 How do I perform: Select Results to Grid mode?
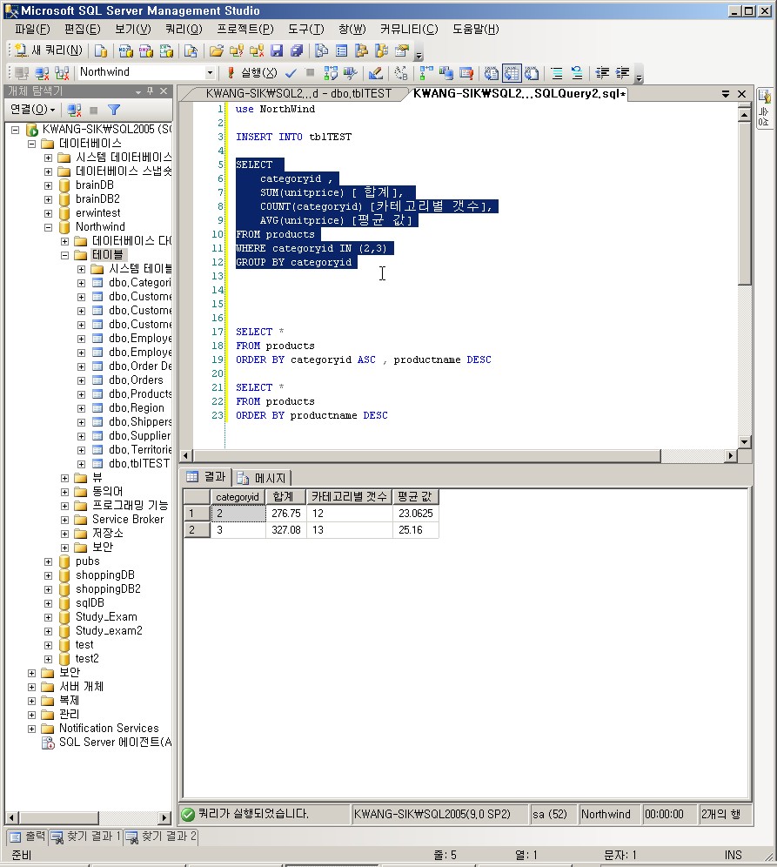click(x=512, y=72)
